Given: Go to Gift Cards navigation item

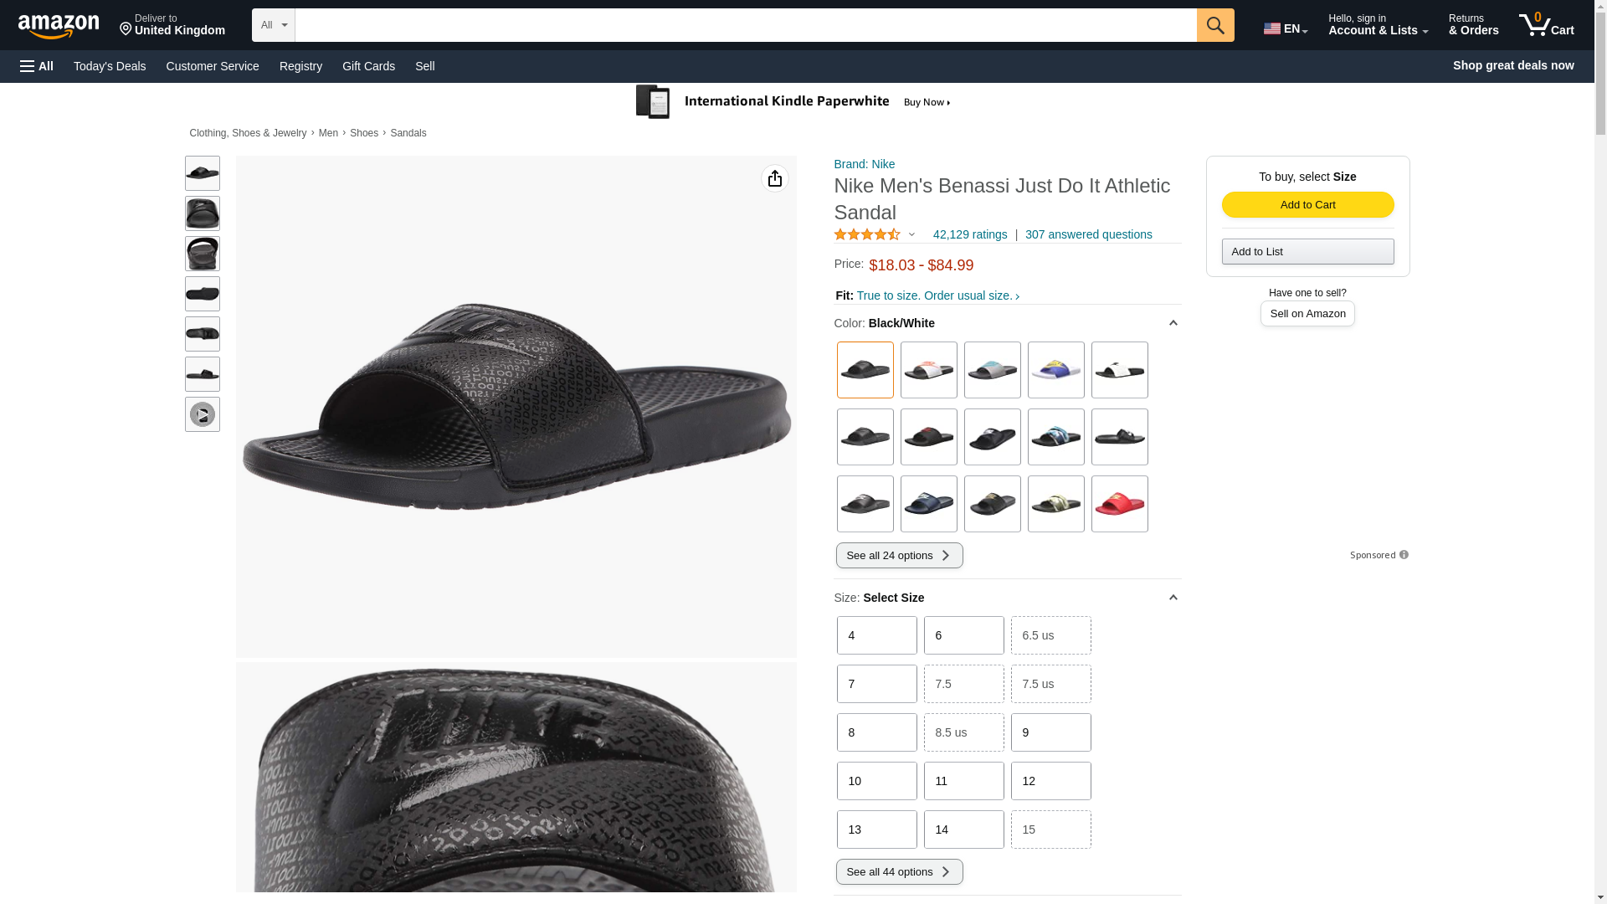Looking at the screenshot, I should click(368, 66).
